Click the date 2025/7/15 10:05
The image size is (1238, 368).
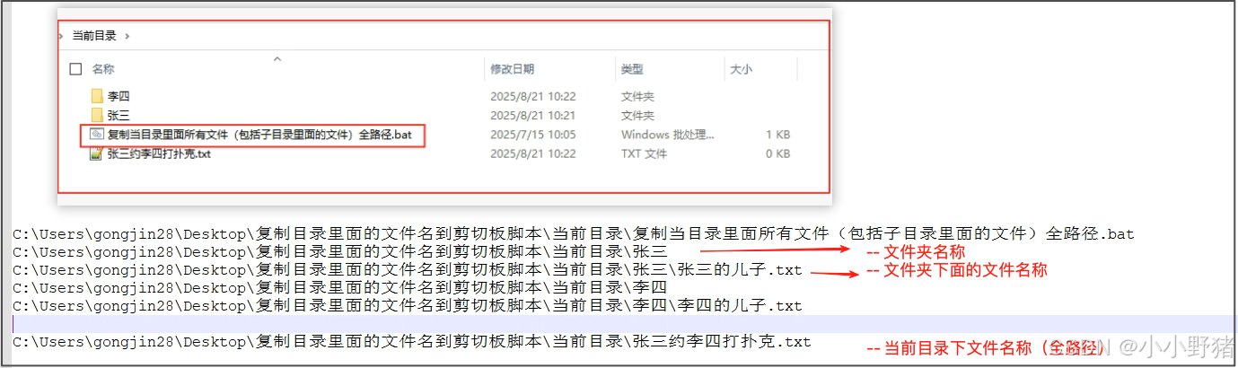click(532, 135)
